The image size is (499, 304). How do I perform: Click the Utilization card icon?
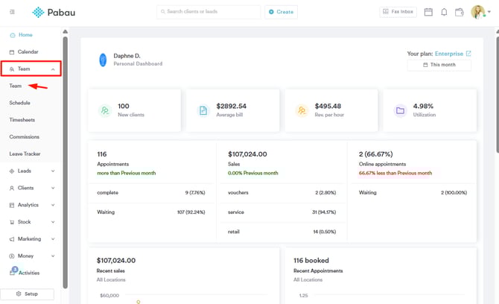click(400, 110)
